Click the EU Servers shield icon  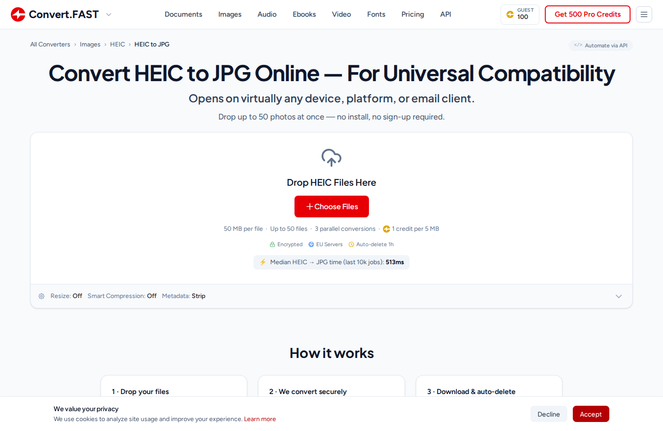coord(311,244)
